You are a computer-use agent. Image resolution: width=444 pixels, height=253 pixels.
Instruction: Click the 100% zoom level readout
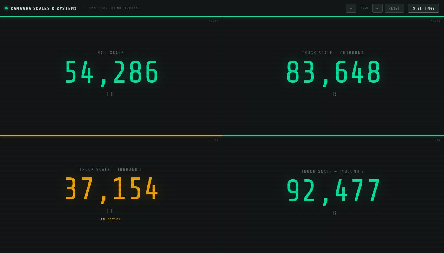tap(364, 8)
